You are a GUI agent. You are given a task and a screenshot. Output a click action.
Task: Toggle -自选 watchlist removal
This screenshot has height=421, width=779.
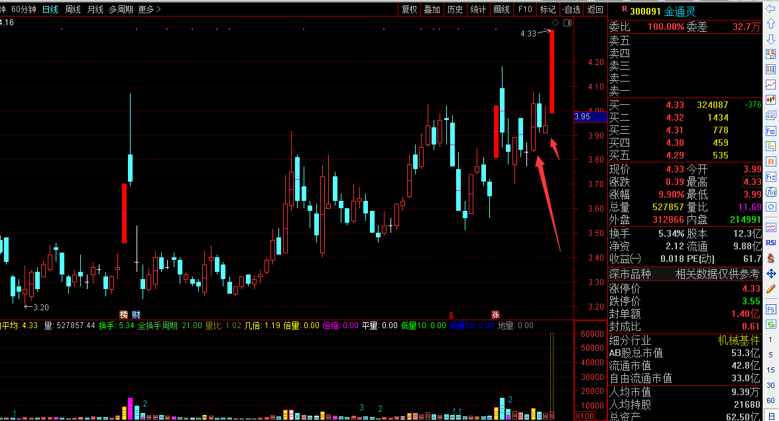pyautogui.click(x=571, y=9)
